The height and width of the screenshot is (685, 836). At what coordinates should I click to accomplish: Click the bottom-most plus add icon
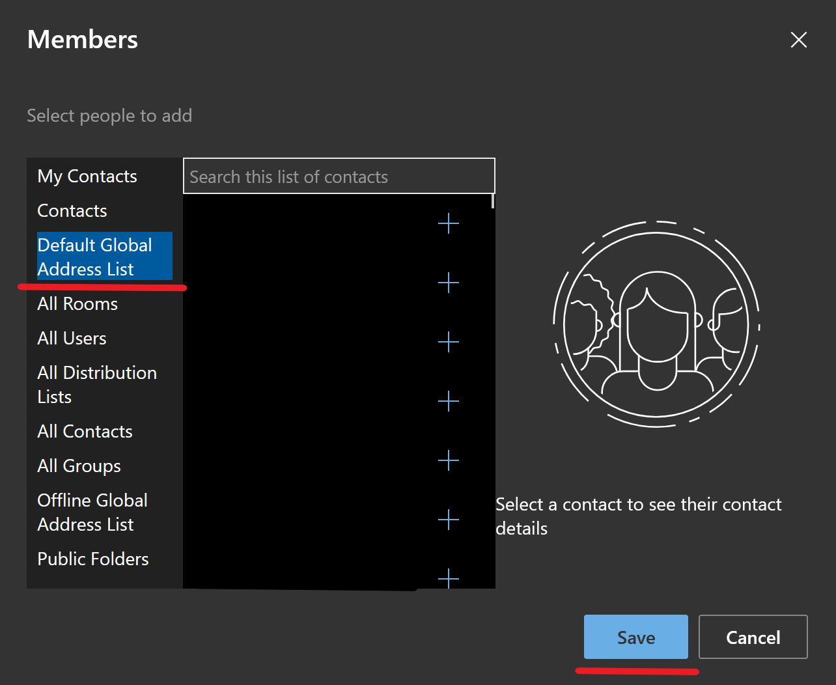click(449, 578)
